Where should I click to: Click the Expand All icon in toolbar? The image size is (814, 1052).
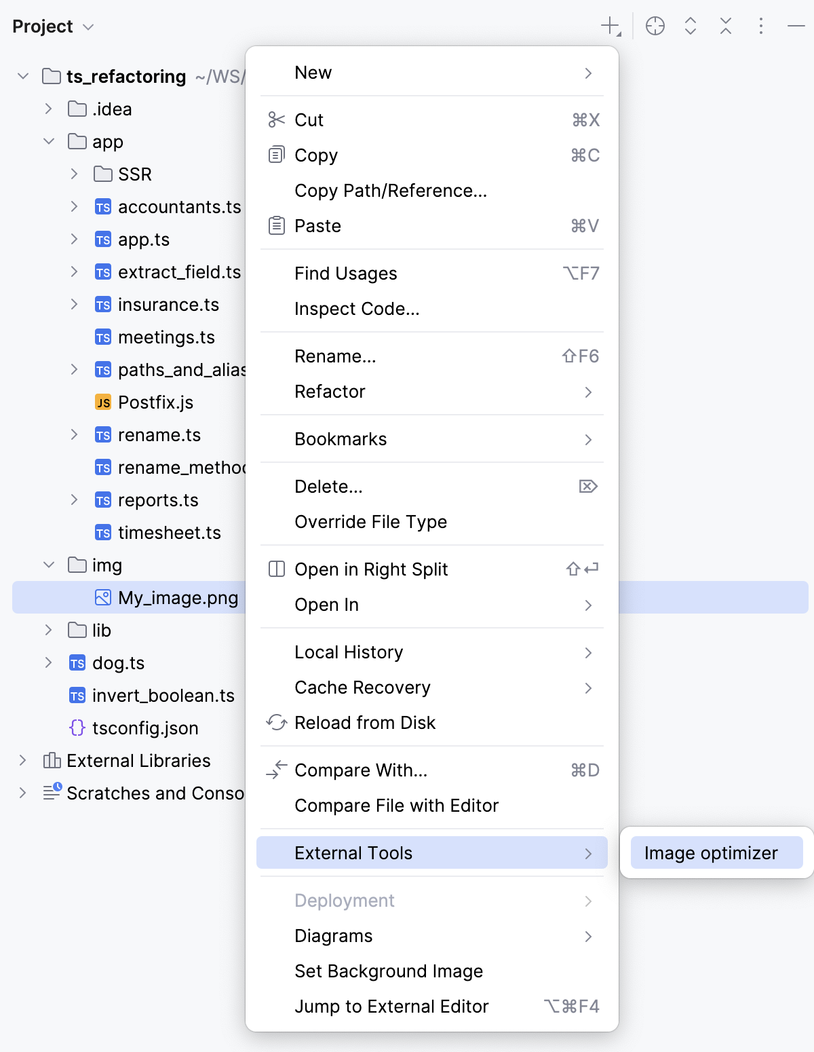690,26
